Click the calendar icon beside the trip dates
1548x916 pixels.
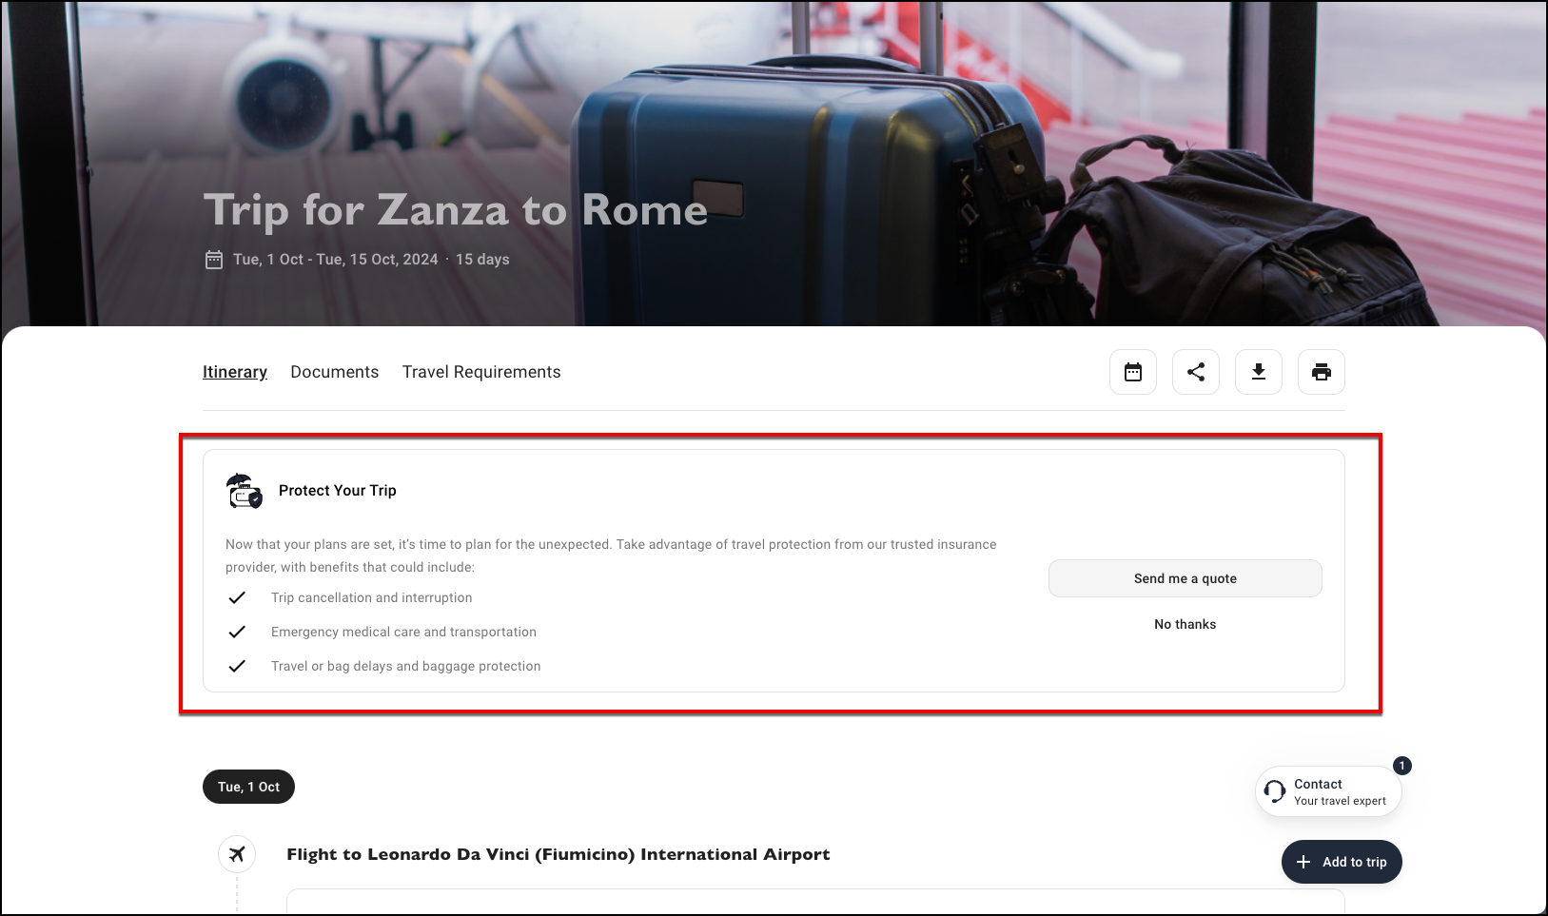click(x=214, y=260)
